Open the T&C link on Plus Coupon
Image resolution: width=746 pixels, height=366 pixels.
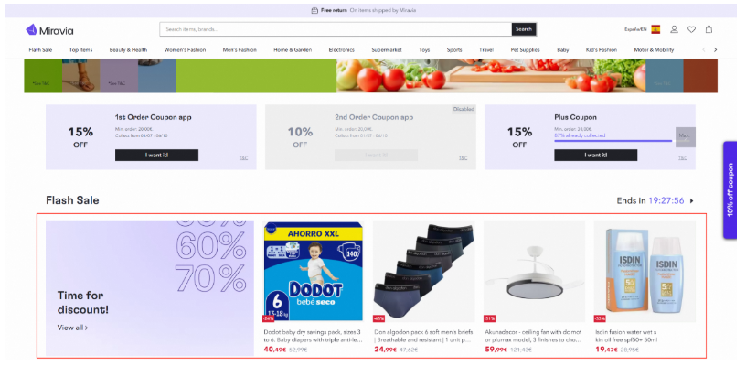[x=683, y=158]
